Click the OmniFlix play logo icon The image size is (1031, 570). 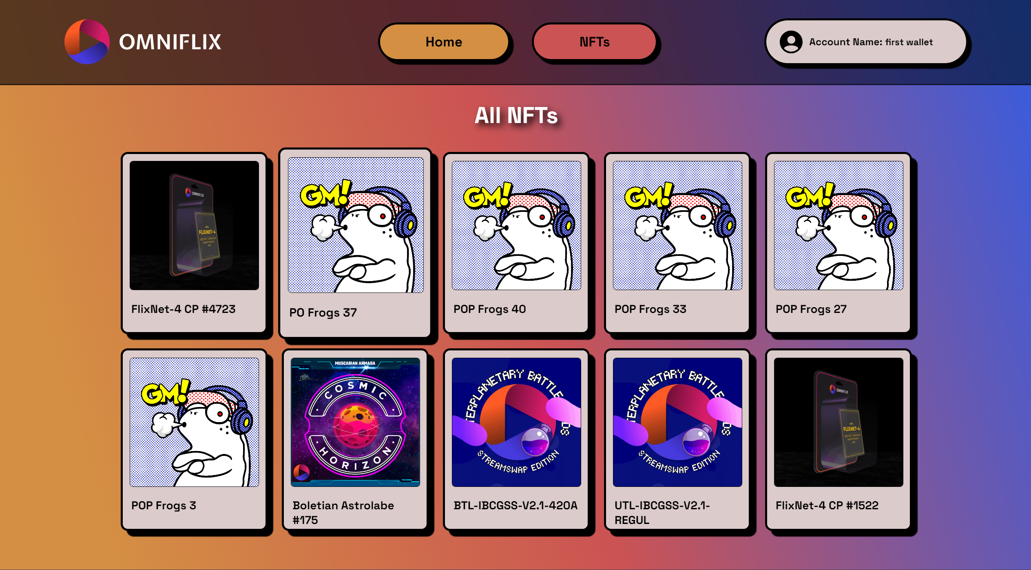click(x=87, y=42)
